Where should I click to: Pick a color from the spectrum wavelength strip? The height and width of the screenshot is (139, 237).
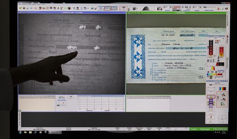tap(215, 75)
